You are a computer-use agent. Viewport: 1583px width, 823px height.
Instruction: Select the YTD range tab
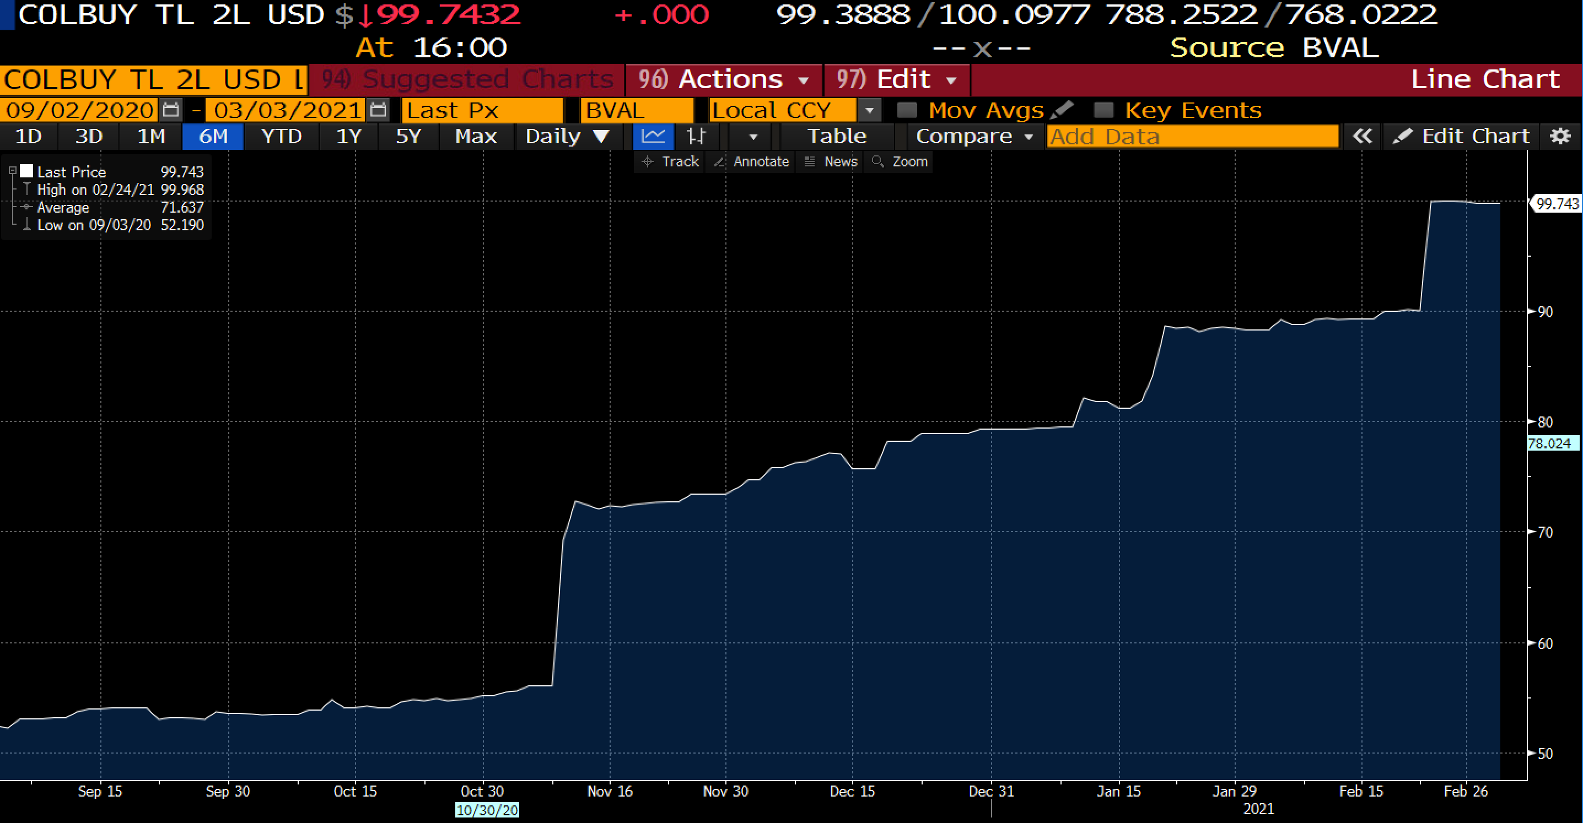pyautogui.click(x=282, y=137)
